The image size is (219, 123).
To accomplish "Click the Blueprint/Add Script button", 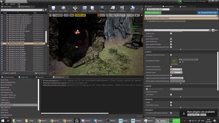I will pos(208,13).
